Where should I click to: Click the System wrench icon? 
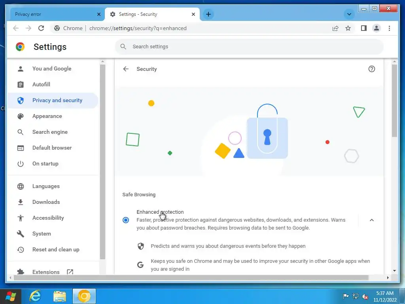[x=21, y=234]
